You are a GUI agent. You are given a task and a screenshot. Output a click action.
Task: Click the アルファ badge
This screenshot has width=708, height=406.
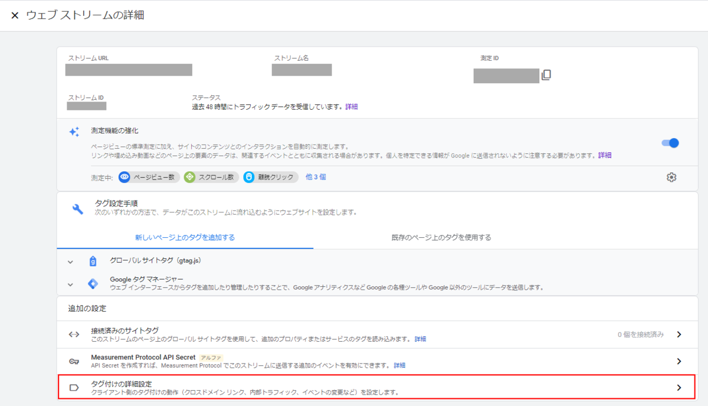[x=210, y=358]
